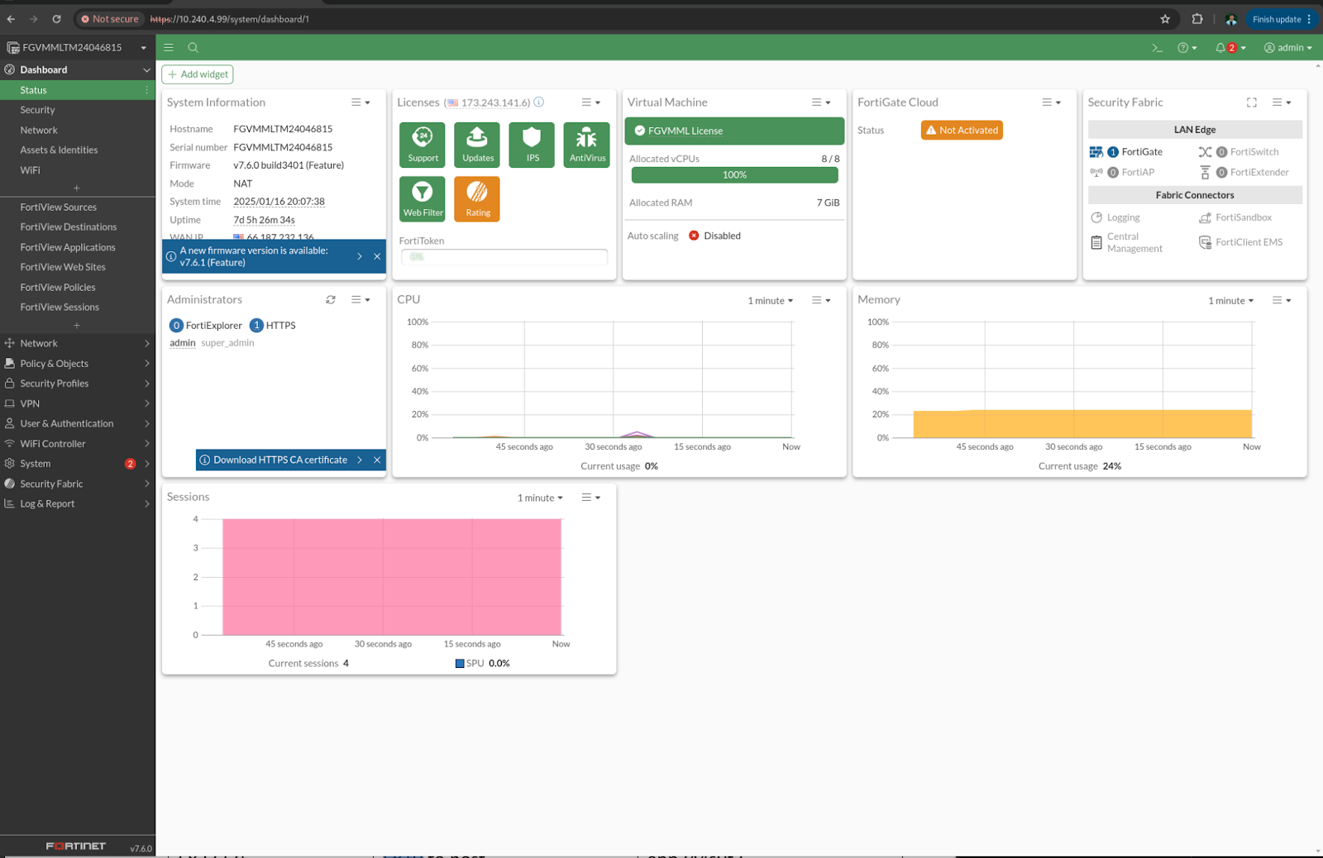The height and width of the screenshot is (858, 1323).
Task: Click the AntiVirus license icon
Action: [x=587, y=145]
